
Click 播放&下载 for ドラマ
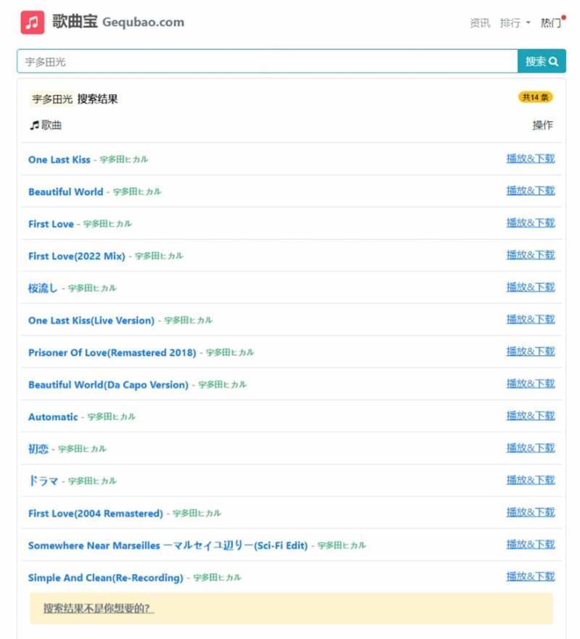531,480
